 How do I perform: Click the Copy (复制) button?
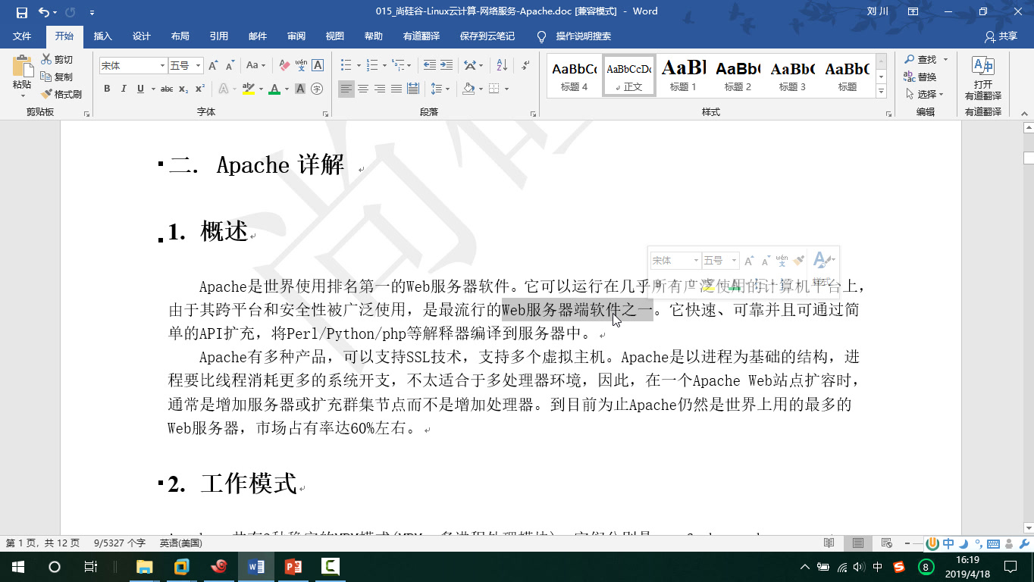[x=58, y=77]
